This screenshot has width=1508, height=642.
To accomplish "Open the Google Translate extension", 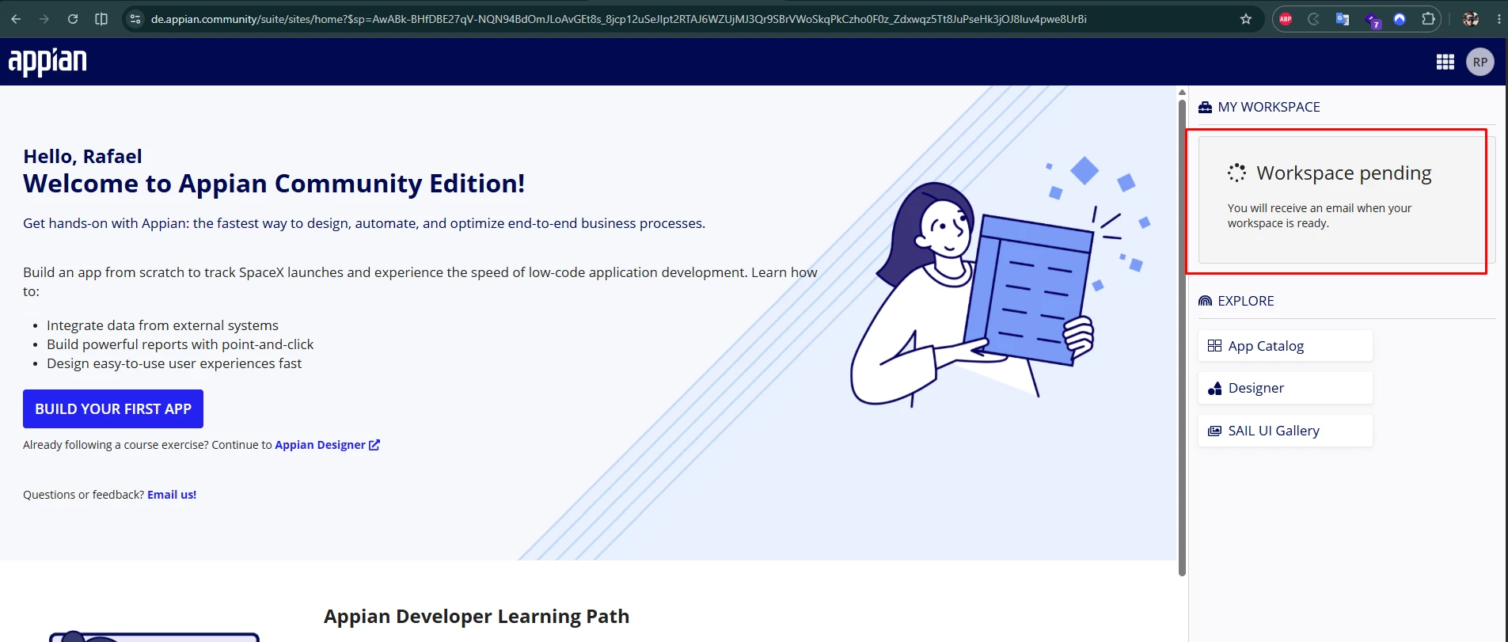I will (x=1343, y=19).
